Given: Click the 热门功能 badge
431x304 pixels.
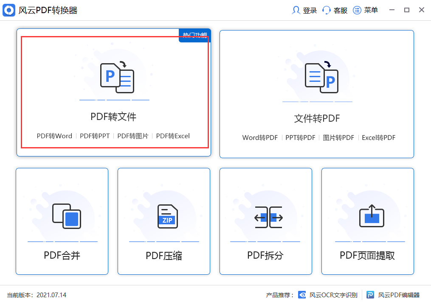Looking at the screenshot, I should pos(195,35).
